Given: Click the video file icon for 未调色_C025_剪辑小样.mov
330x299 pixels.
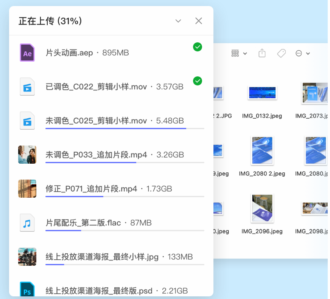Looking at the screenshot, I should coord(27,121).
